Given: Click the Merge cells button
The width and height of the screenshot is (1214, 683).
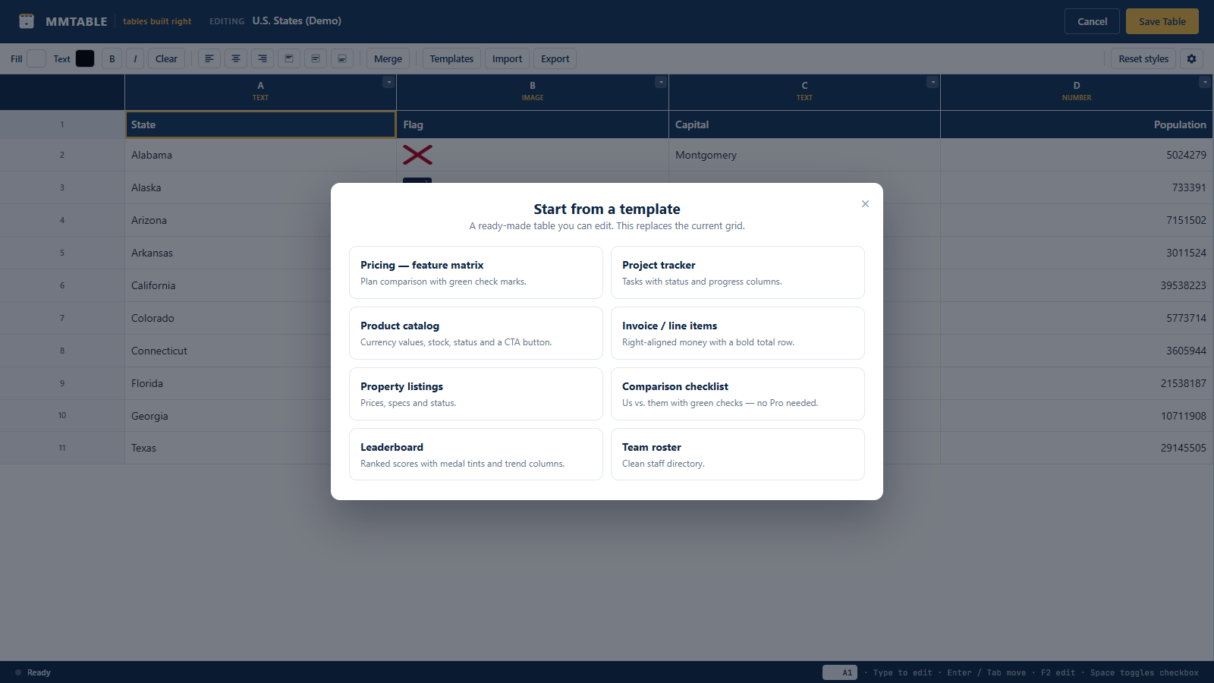Looking at the screenshot, I should pos(388,58).
